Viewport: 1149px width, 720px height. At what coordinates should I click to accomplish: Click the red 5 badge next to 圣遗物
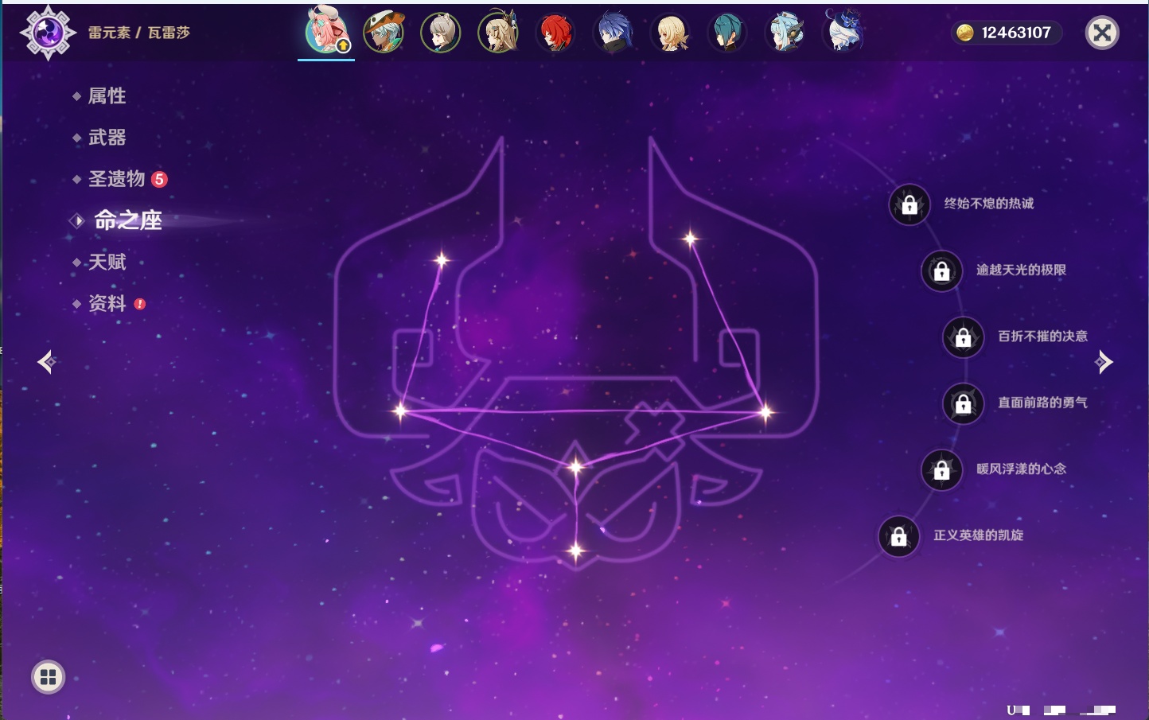pyautogui.click(x=159, y=179)
